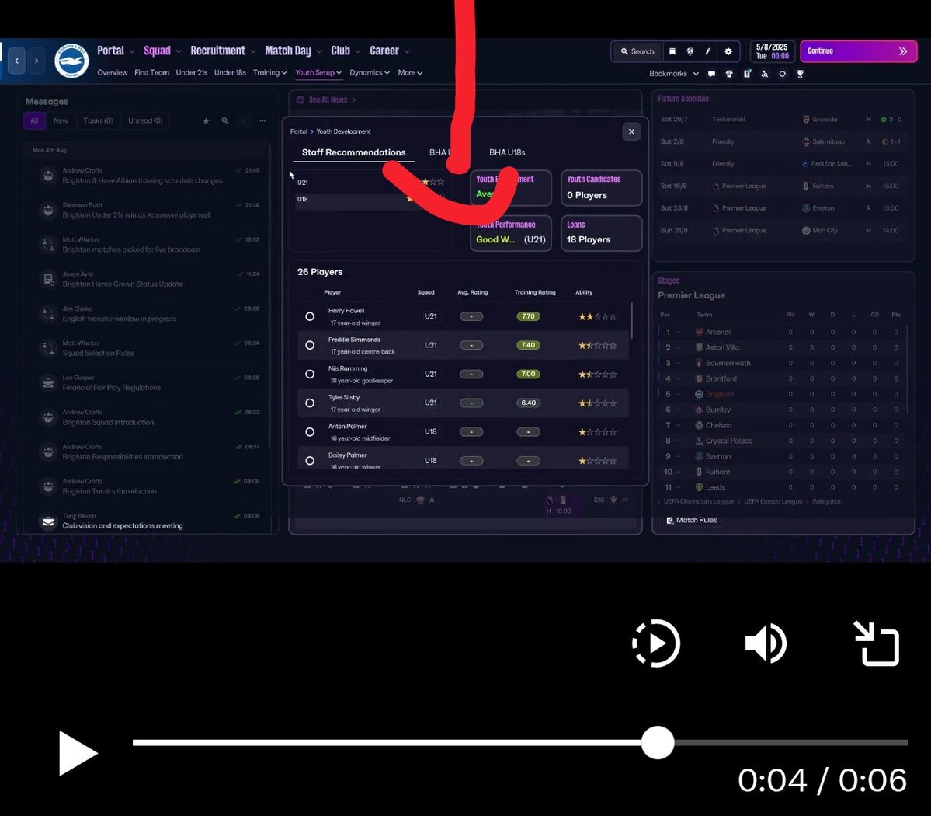Click the replay loop video icon
This screenshot has height=816, width=931.
point(656,643)
